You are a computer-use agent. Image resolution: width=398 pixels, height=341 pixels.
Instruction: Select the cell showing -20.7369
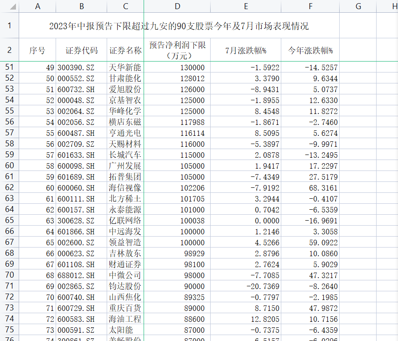[246, 286]
